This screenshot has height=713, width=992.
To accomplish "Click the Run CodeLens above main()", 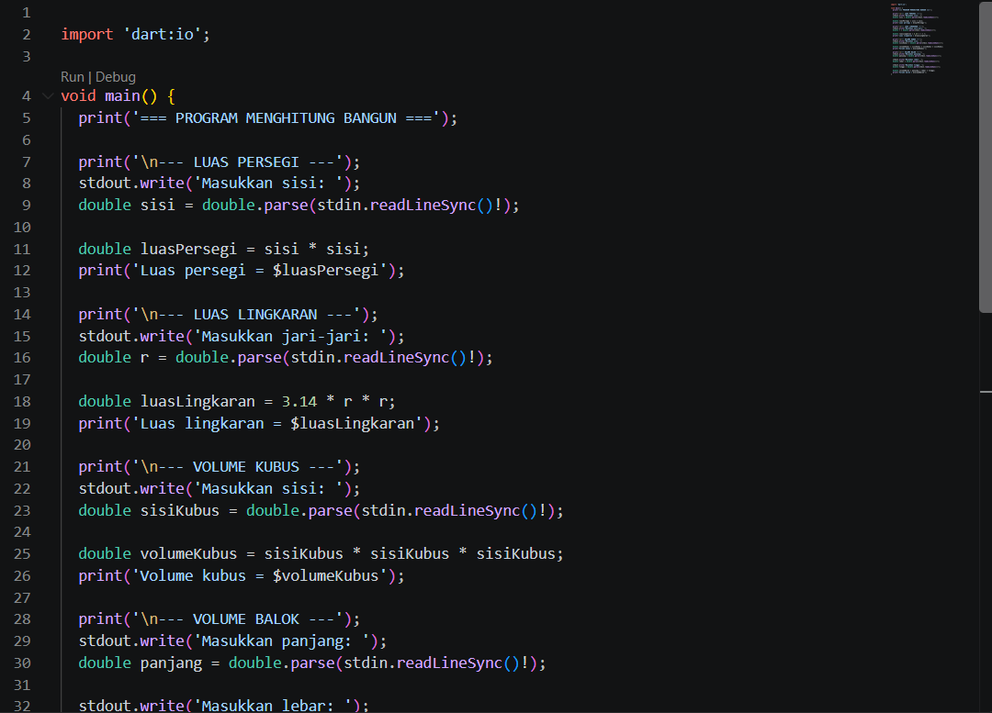I will tap(73, 77).
